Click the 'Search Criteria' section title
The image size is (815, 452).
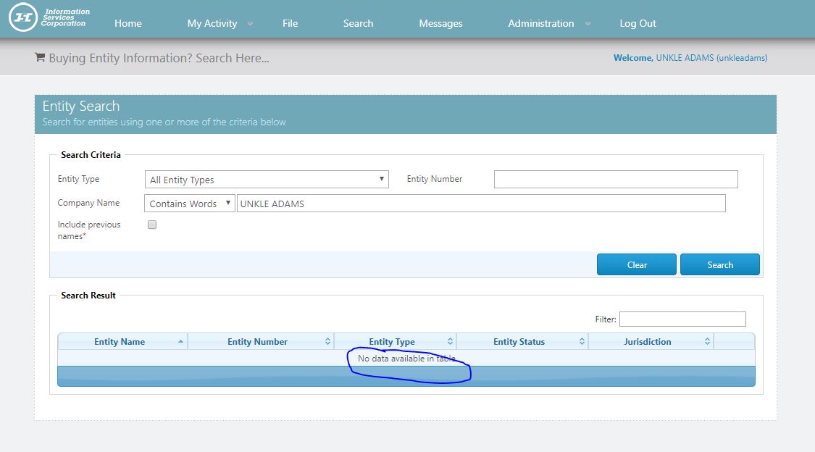[x=91, y=155]
